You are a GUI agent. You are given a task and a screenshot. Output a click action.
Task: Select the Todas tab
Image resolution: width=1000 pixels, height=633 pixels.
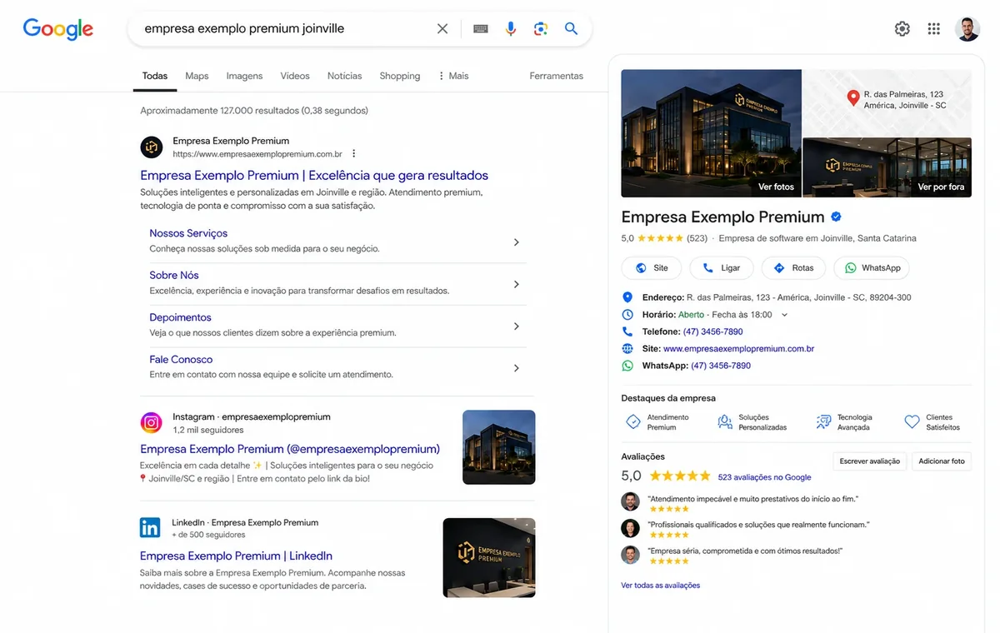click(x=155, y=76)
